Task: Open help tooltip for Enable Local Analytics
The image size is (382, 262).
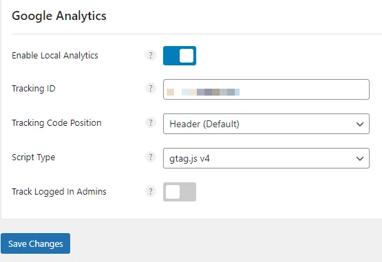Action: (x=151, y=55)
